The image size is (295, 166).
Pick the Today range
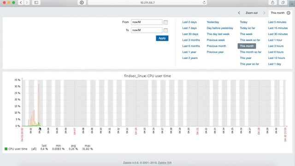pos(243,22)
